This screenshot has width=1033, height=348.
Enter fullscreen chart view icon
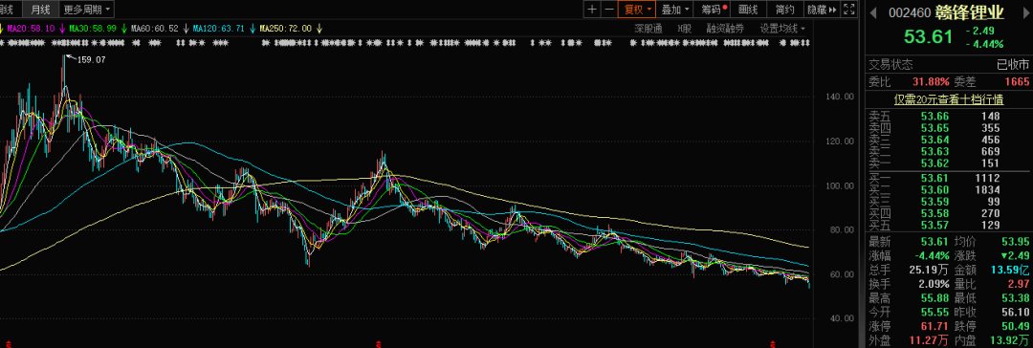849,10
